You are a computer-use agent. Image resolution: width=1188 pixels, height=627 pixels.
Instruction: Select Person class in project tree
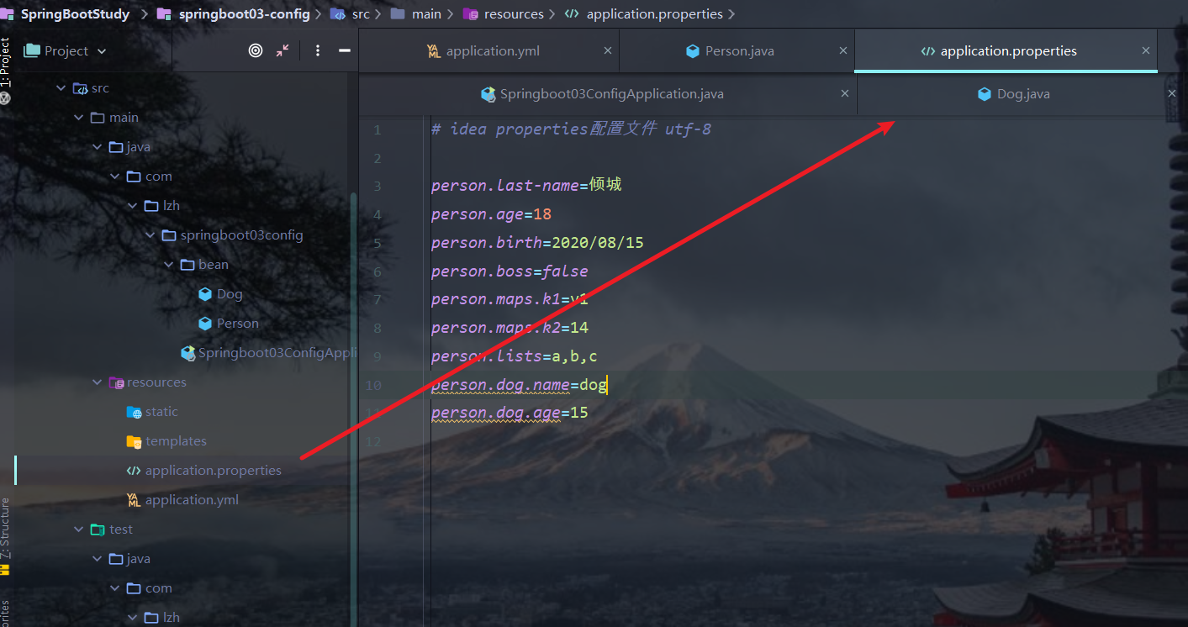click(x=237, y=324)
